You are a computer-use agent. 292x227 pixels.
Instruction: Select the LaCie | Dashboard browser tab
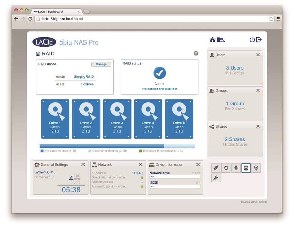point(57,12)
